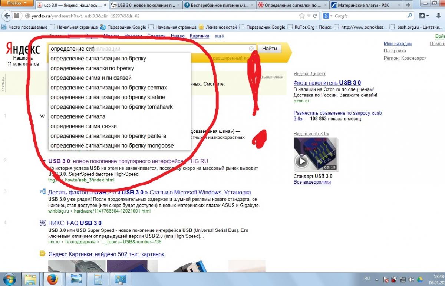Image resolution: width=445 pixels, height=286 pixels.
Task: Open the 'Настройка' link
Action: [395, 50]
